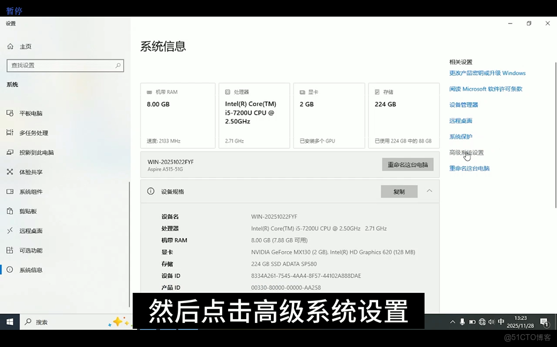Open the 剪贴板 clipboard icon
Viewport: 557px width, 347px height.
click(9, 211)
